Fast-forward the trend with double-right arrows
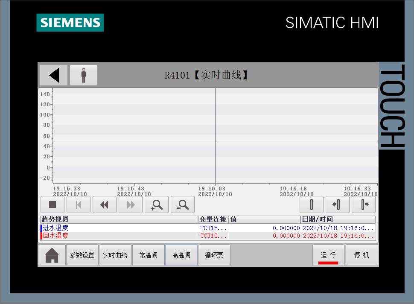The height and width of the screenshot is (304, 414). (x=131, y=205)
